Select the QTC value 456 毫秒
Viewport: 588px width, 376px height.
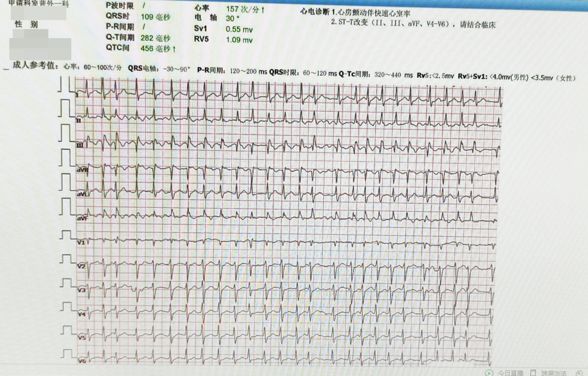[158, 49]
